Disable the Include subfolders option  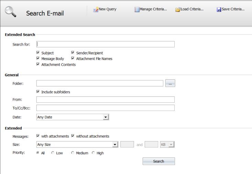38,92
